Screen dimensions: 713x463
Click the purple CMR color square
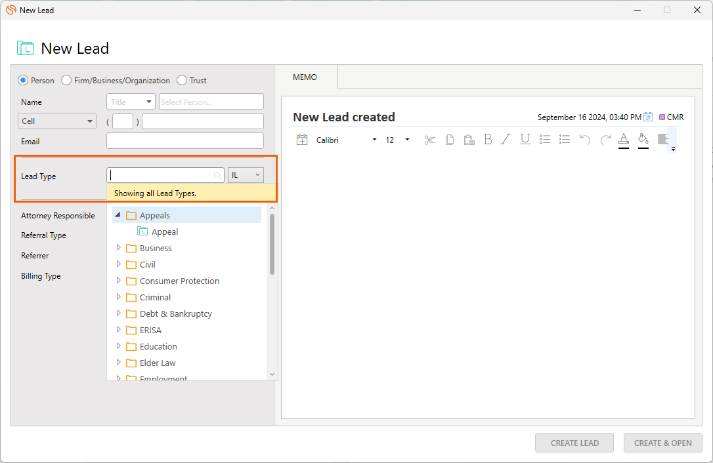[662, 117]
